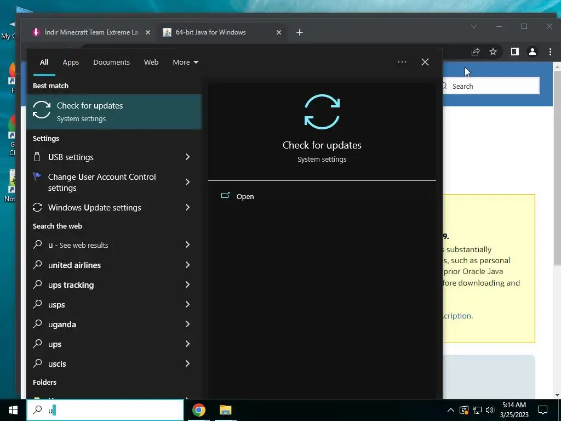Close the Windows search panel
Viewport: 561px width, 421px height.
[x=425, y=62]
